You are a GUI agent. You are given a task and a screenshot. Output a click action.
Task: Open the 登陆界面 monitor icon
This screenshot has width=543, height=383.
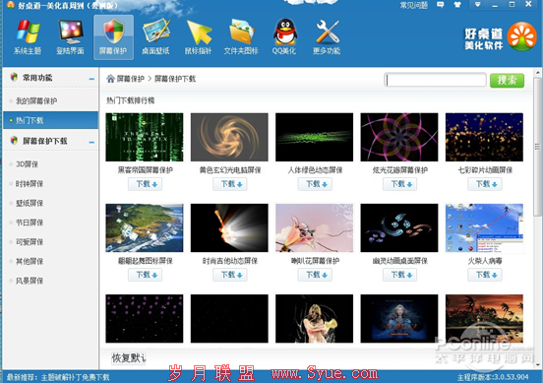coord(70,32)
